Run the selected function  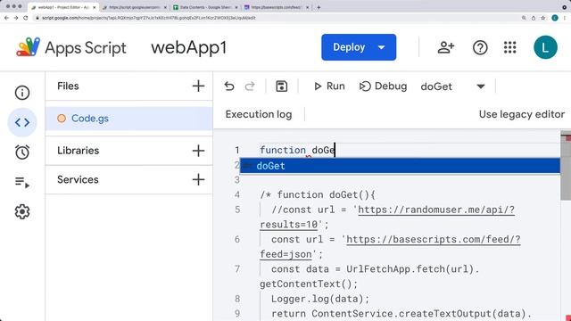point(329,86)
